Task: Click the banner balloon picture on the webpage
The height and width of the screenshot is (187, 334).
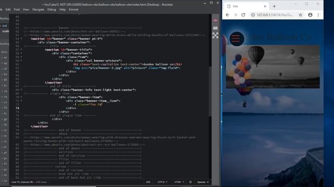Action: [272, 66]
